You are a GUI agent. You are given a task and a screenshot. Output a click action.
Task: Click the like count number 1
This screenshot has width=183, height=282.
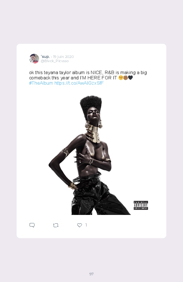(x=86, y=225)
